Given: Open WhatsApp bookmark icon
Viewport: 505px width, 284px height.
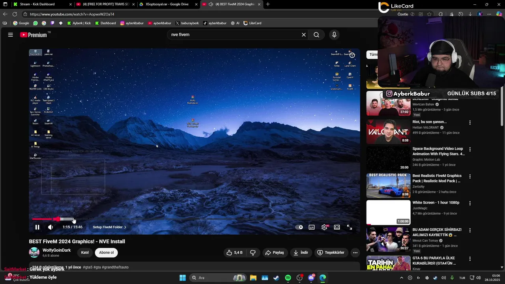Looking at the screenshot, I should (x=36, y=23).
